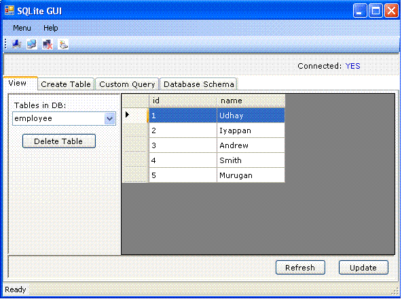
Task: Sort by the id column header
Action: pyautogui.click(x=183, y=101)
